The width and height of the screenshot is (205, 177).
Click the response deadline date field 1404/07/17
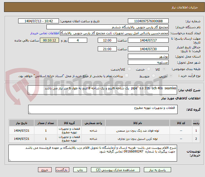(x=148, y=40)
